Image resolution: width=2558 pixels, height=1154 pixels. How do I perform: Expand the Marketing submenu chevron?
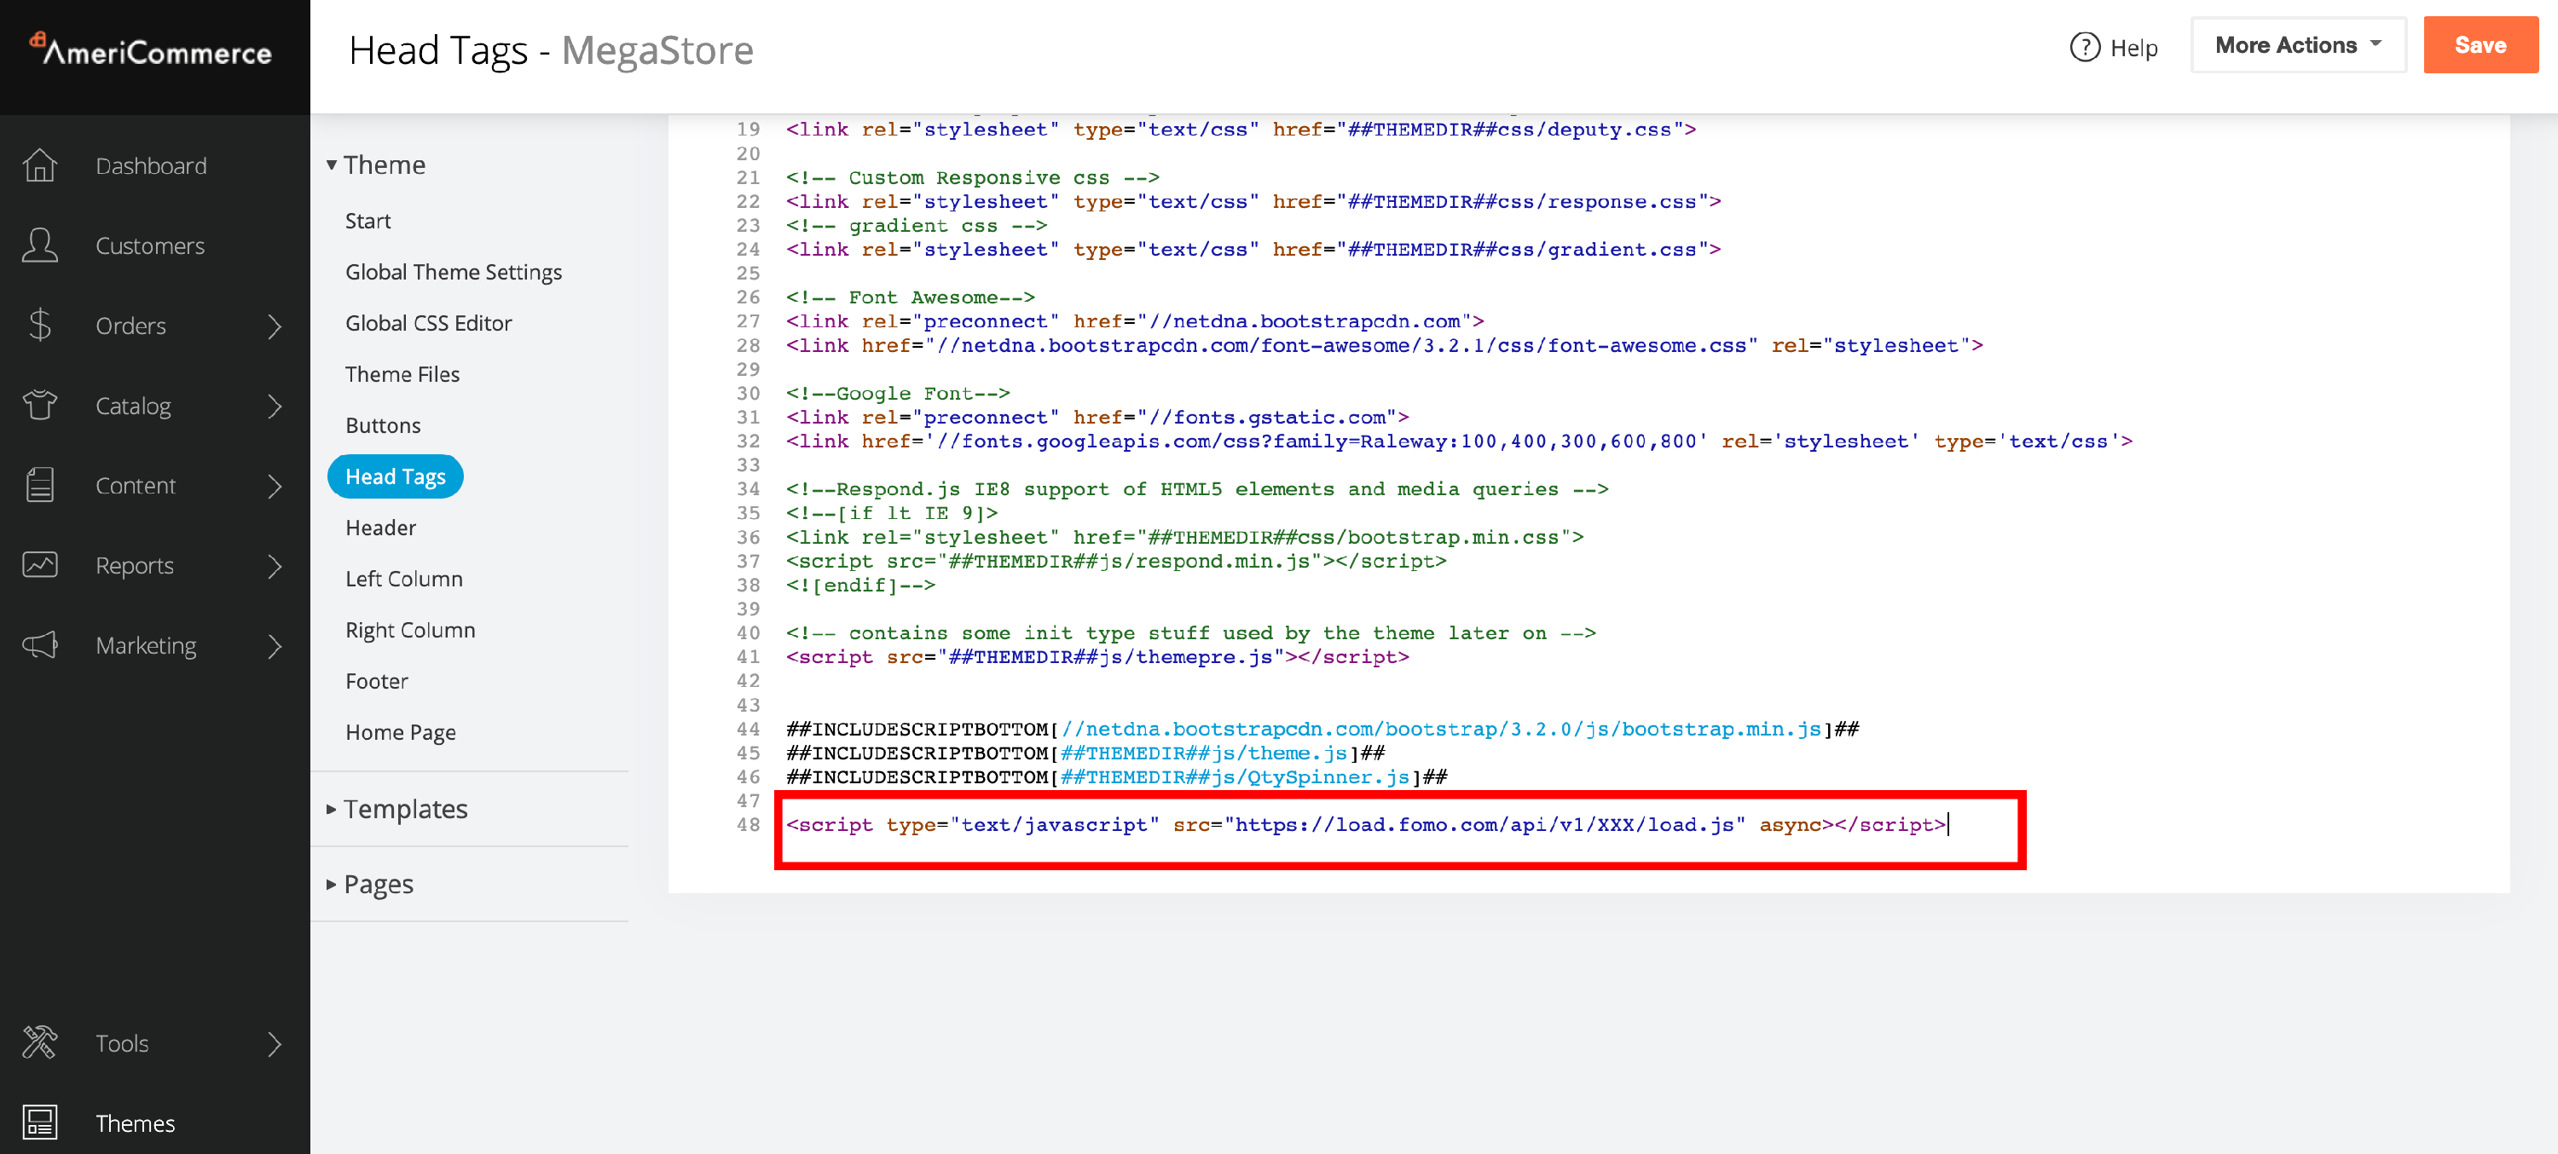tap(275, 645)
